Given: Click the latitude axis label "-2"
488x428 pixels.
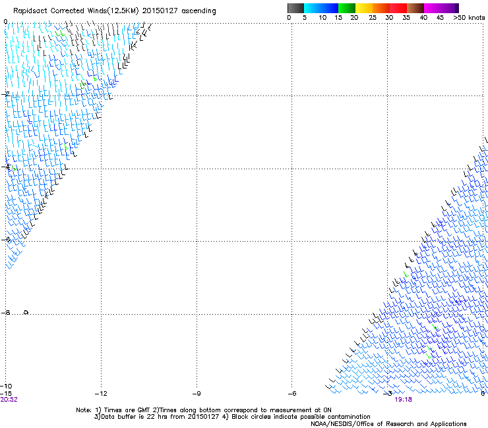Looking at the screenshot, I should [x=5, y=94].
